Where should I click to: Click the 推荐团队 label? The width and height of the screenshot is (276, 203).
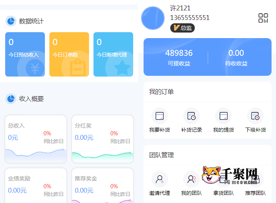coord(255,193)
